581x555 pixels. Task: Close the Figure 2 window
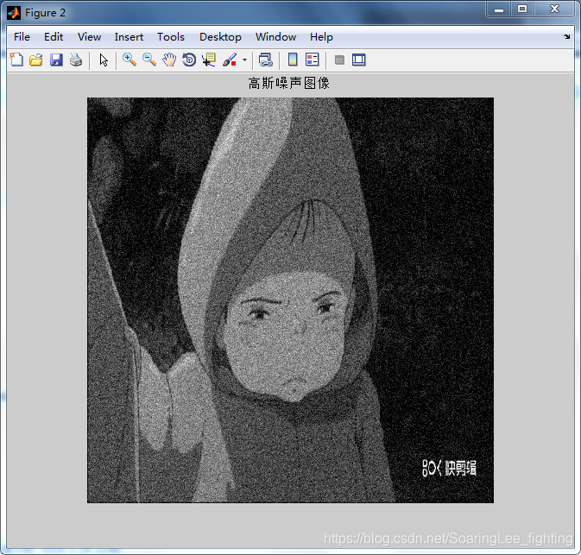(554, 9)
